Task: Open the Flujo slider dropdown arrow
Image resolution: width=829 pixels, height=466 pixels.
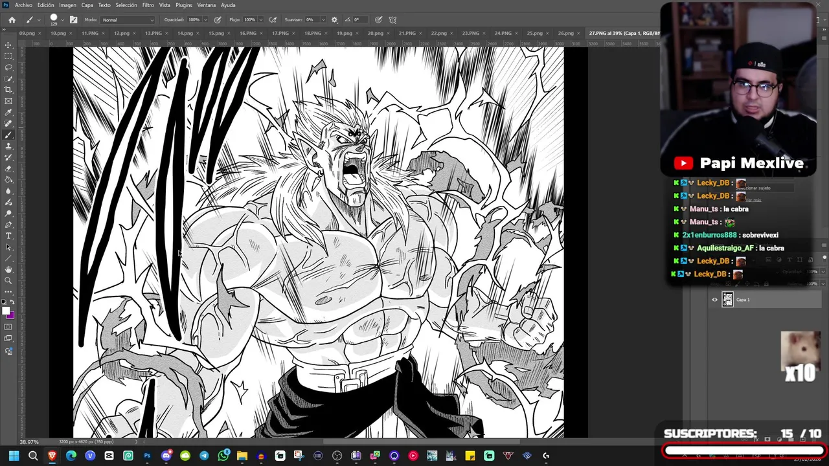Action: [260, 20]
